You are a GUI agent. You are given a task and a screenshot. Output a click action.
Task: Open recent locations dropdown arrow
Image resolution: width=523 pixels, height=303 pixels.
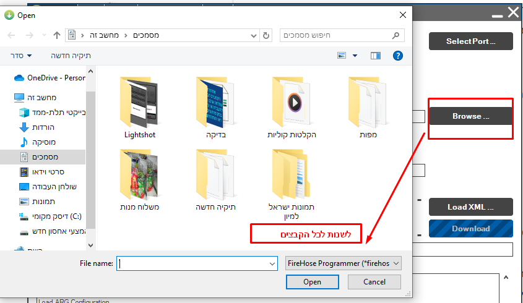[44, 35]
